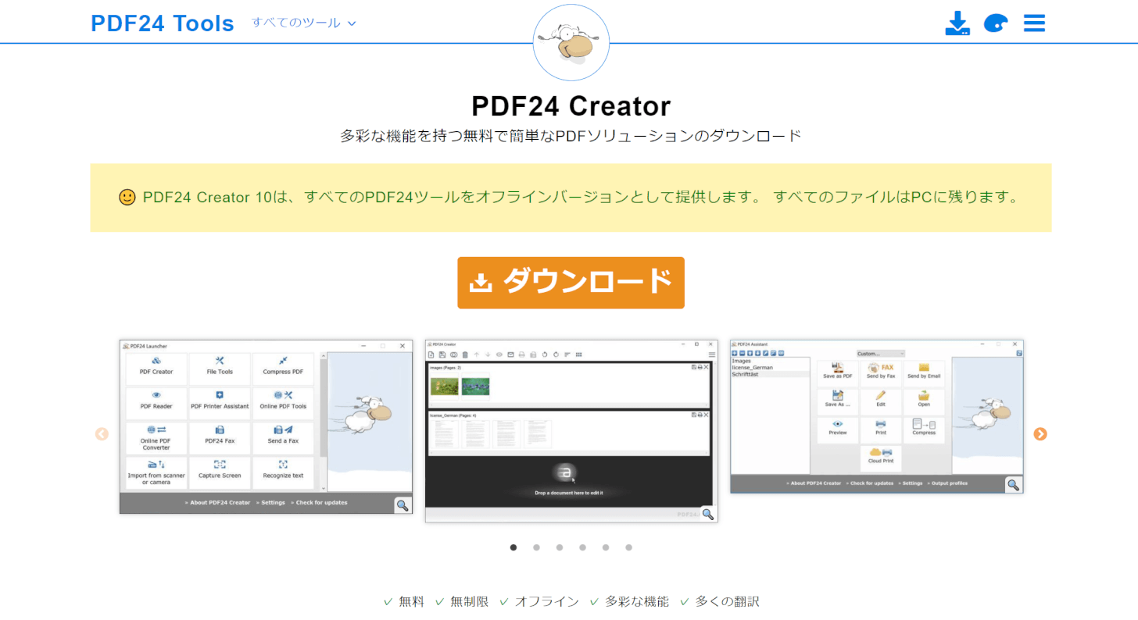Go to the previous carousel slide arrow
This screenshot has height=620, width=1138.
102,434
